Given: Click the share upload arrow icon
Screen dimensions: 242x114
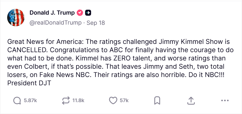Looking at the screenshot, I should (191, 101).
